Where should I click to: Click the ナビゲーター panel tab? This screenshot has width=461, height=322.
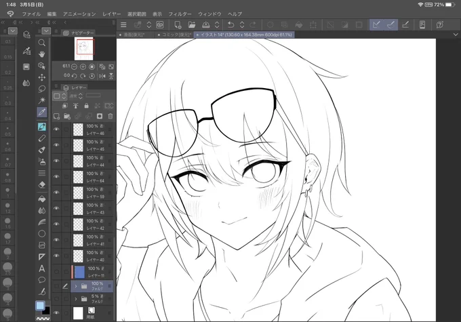click(x=79, y=33)
